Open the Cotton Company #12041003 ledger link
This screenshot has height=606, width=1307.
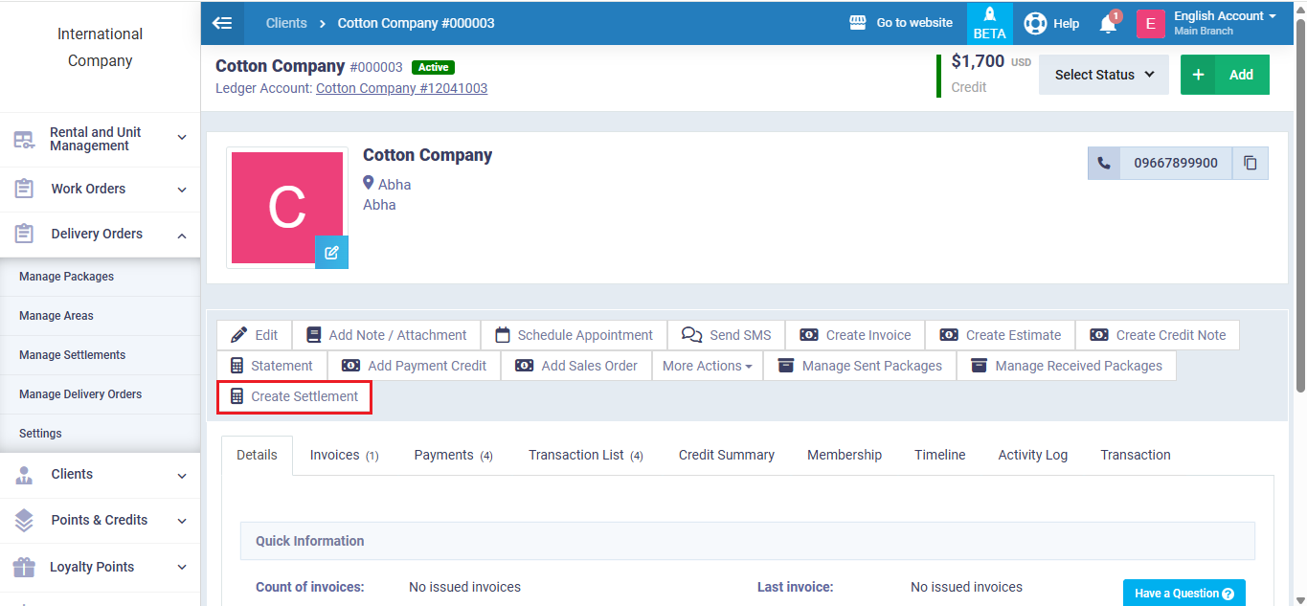point(401,88)
